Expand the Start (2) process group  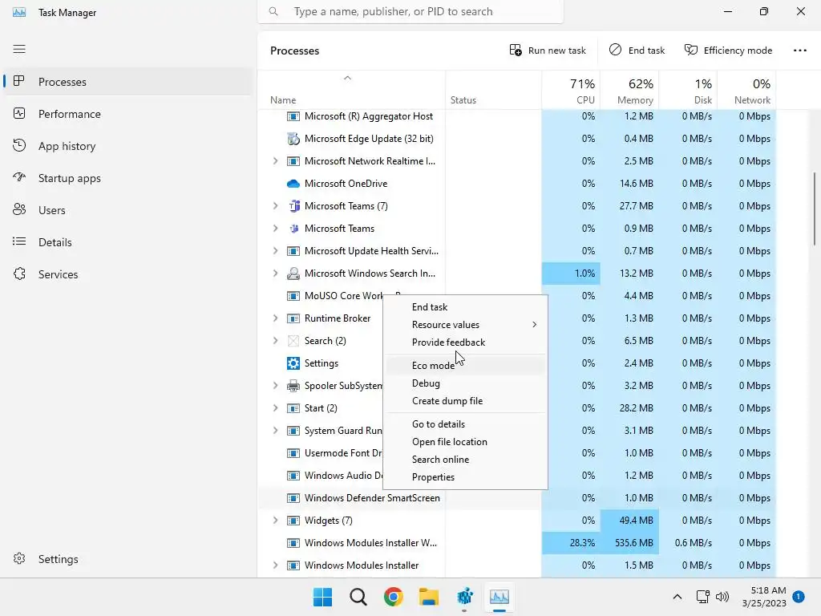[276, 408]
